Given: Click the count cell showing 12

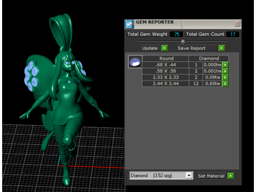Looking at the screenshot, I should [x=196, y=84].
